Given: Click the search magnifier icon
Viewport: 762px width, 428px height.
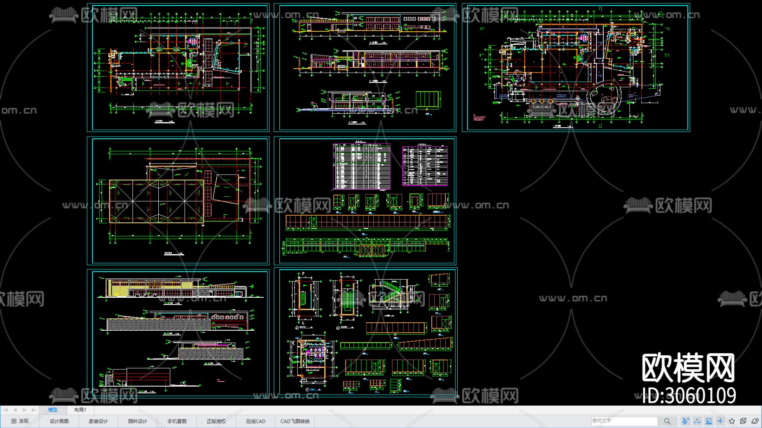Looking at the screenshot, I should (x=667, y=421).
